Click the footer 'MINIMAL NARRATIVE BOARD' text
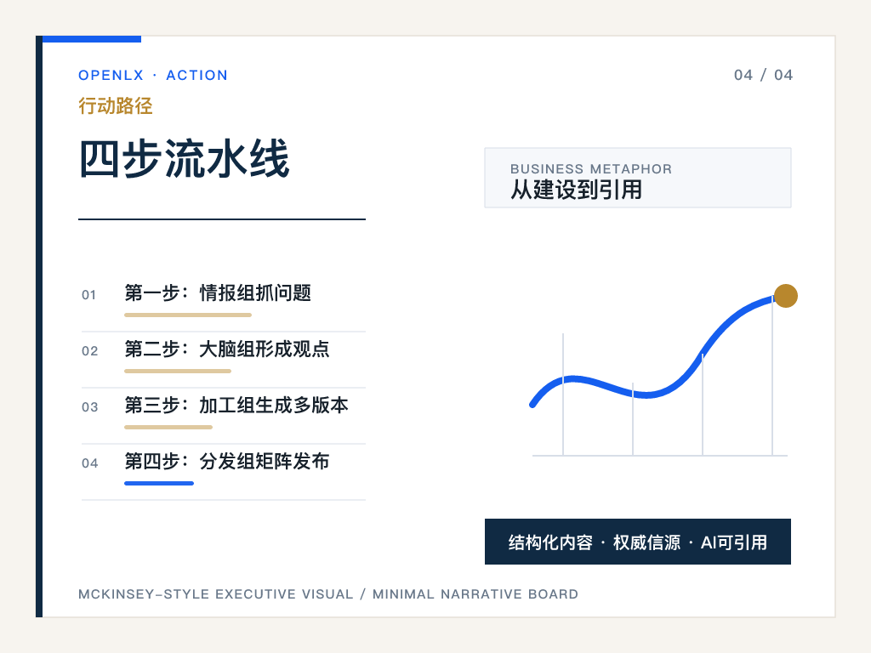The height and width of the screenshot is (653, 871). [x=475, y=594]
